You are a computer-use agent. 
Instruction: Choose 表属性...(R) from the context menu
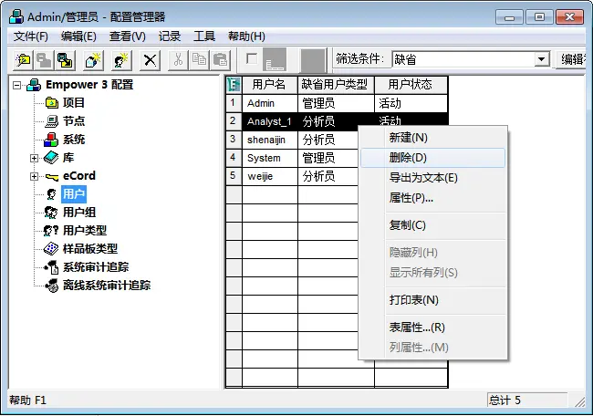(432, 328)
